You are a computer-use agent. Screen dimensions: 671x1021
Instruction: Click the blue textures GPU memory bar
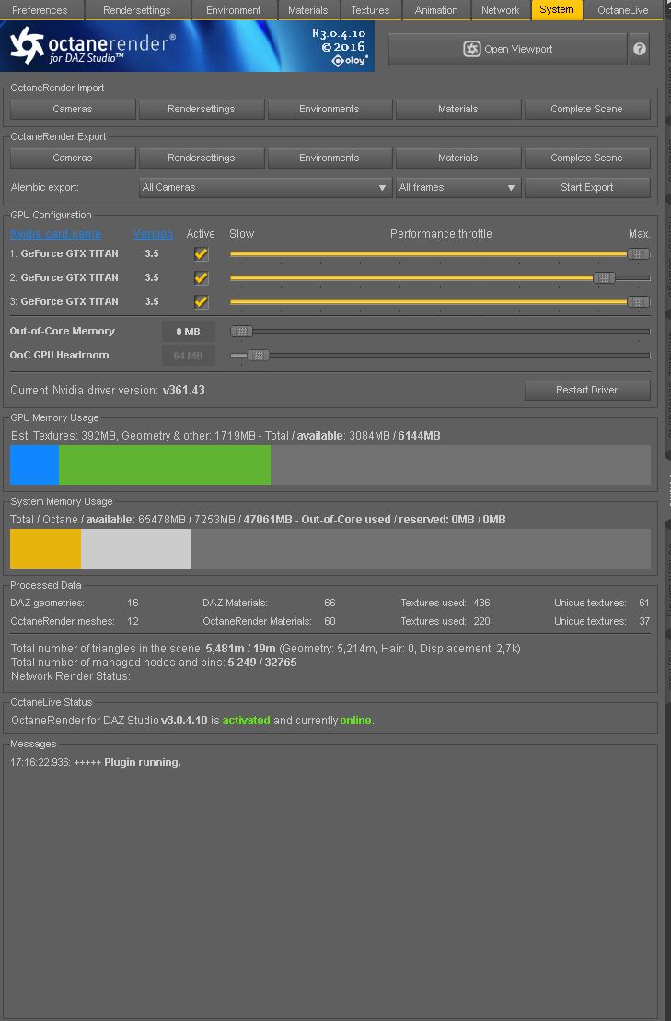(34, 465)
